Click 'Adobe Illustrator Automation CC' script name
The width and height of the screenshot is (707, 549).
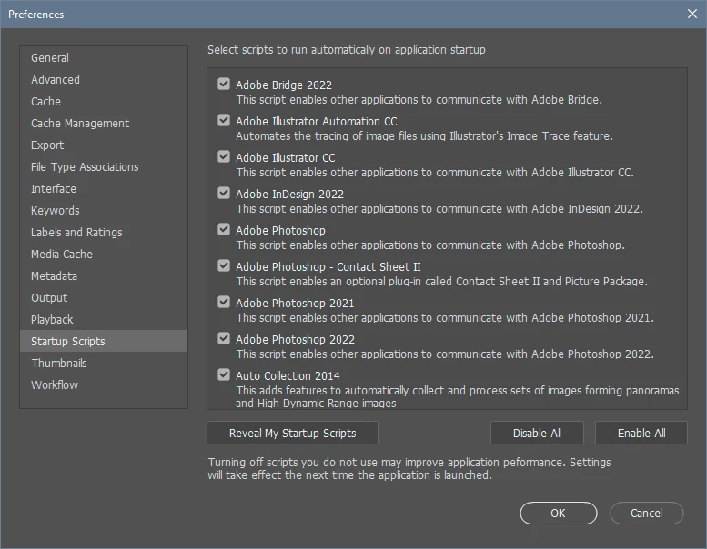point(316,122)
